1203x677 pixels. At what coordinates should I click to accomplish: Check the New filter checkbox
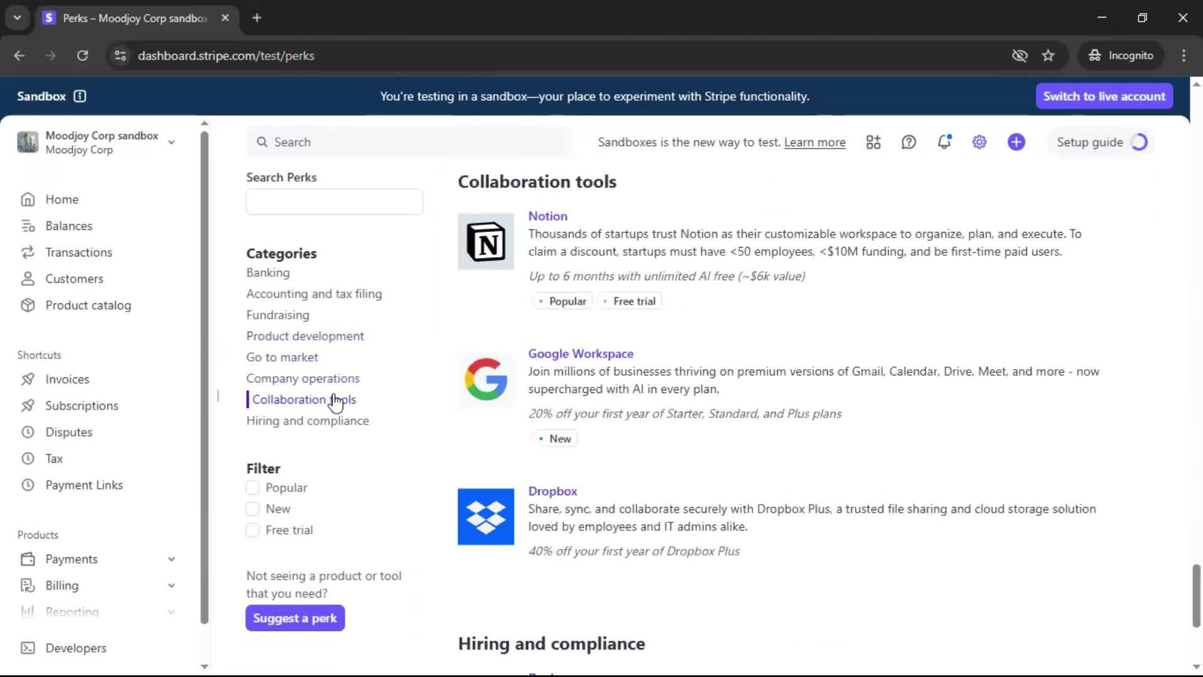(x=253, y=509)
